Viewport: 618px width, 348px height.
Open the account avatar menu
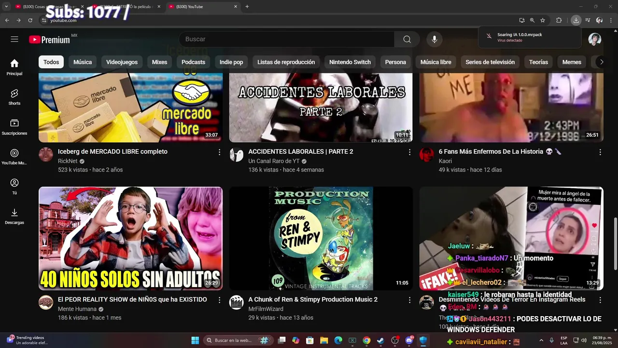[595, 39]
